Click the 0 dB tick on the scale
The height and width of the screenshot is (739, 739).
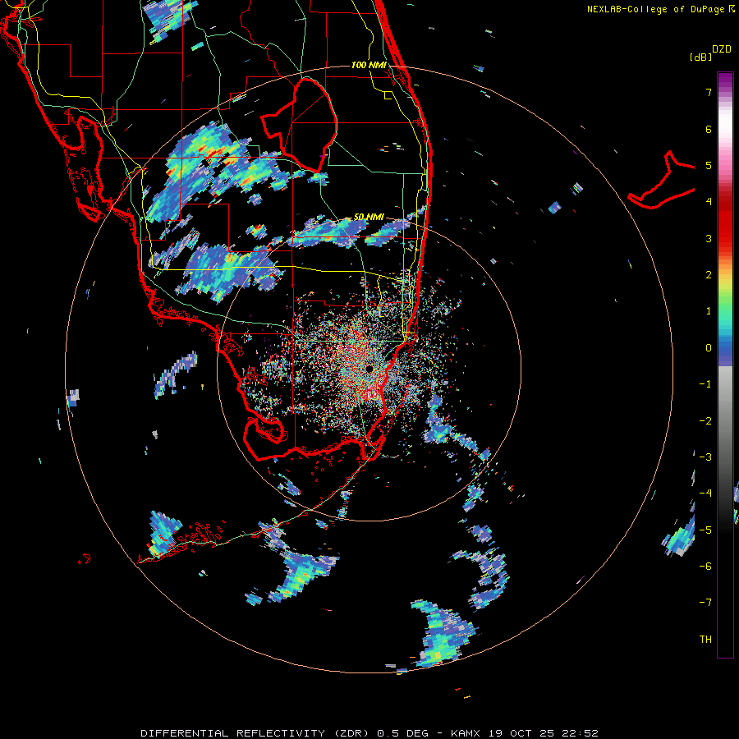(x=709, y=348)
